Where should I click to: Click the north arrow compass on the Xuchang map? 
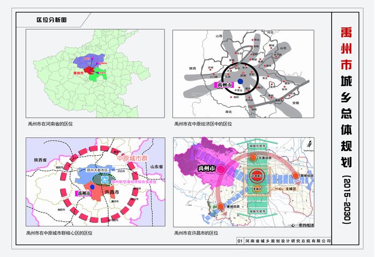pyautogui.click(x=310, y=143)
